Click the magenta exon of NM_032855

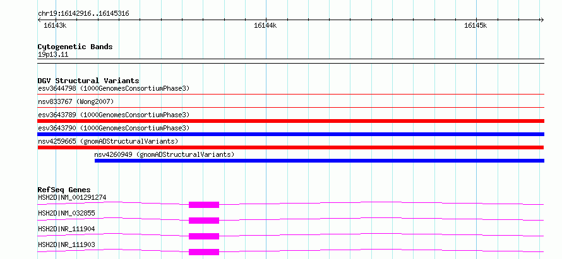click(x=204, y=221)
